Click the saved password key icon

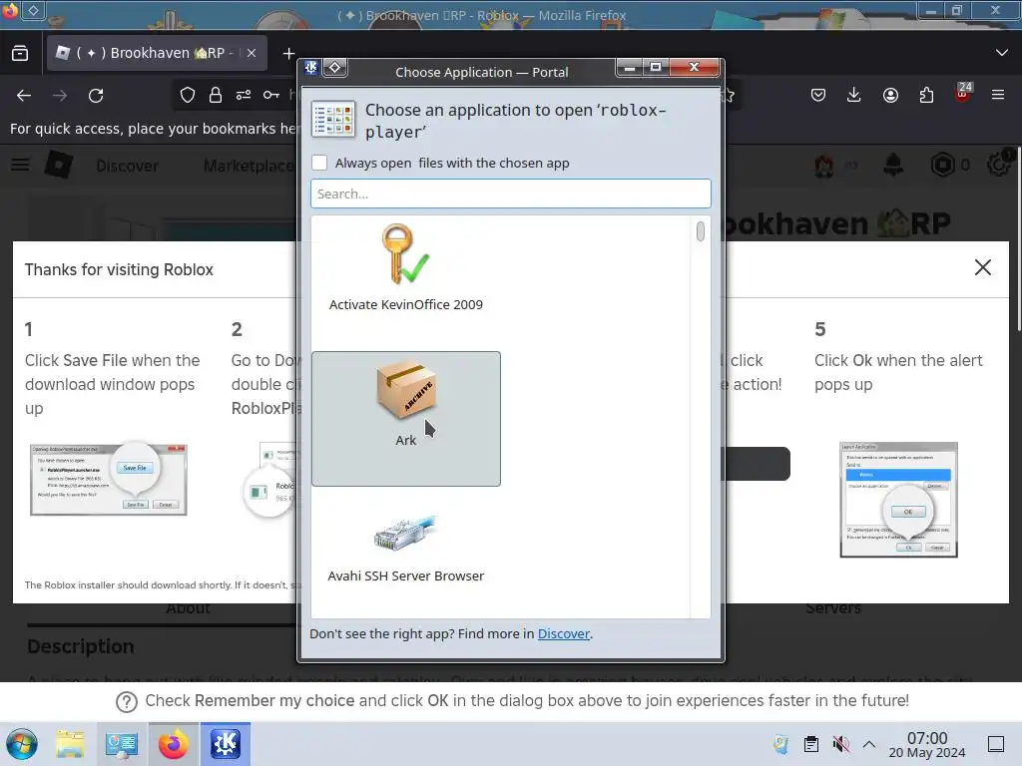click(x=271, y=96)
